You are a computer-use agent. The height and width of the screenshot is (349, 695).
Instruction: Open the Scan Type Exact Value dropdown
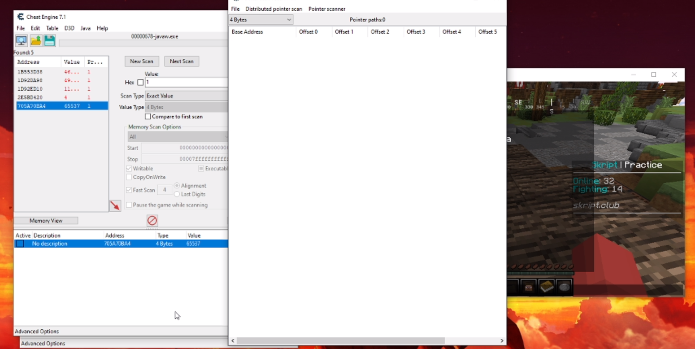point(186,96)
